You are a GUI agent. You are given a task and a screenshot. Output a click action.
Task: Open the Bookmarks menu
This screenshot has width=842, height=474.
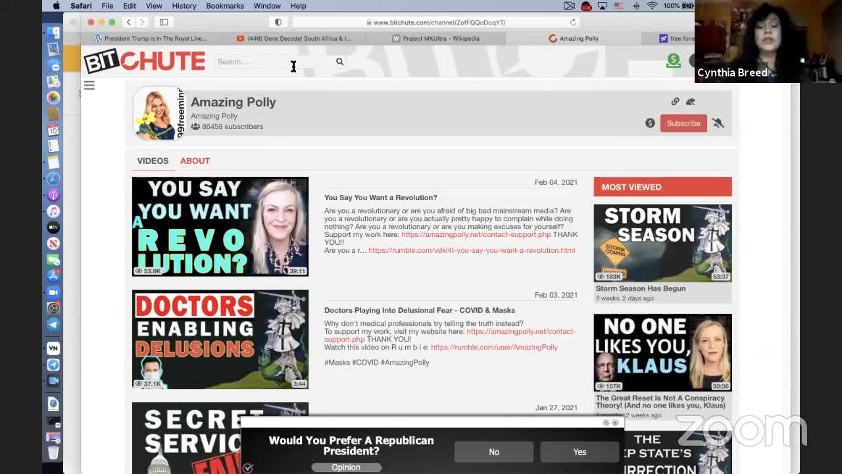click(x=225, y=6)
